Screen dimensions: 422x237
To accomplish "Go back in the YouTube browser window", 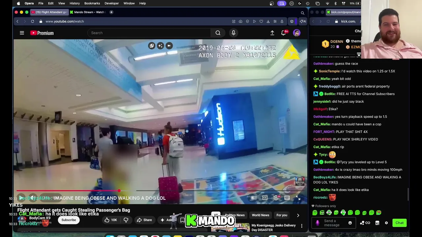I will 17,21.
